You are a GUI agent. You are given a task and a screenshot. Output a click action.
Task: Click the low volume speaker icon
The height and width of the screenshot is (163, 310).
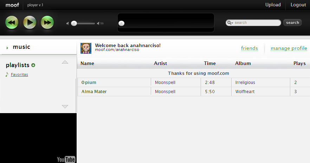67,24
